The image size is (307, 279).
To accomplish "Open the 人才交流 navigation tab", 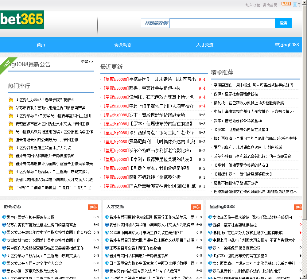I will tap(205, 45).
